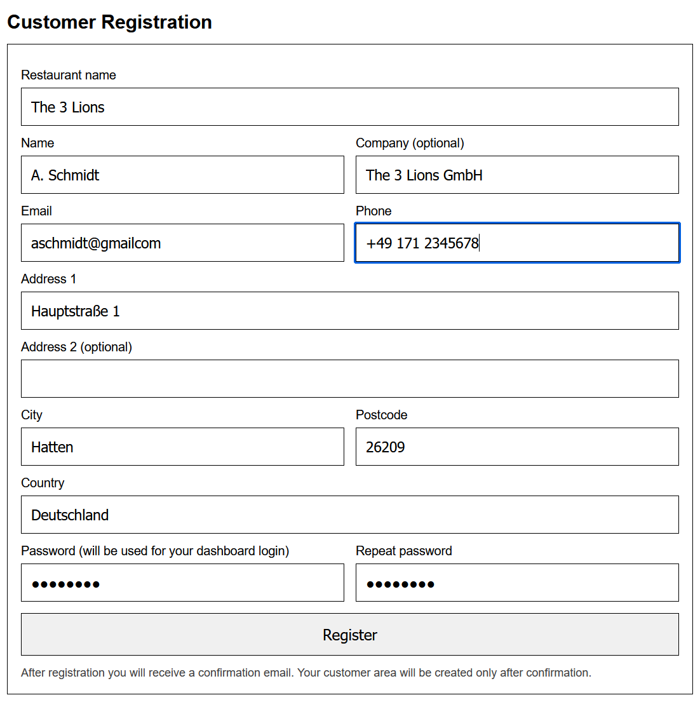Viewport: 700px width, 702px height.
Task: Click the "Repeat password" label text
Action: (x=403, y=551)
